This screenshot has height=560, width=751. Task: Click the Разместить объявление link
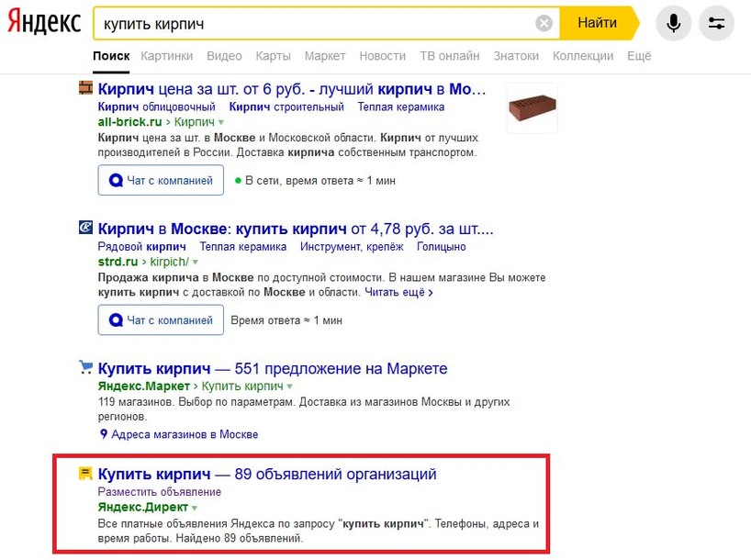click(160, 492)
